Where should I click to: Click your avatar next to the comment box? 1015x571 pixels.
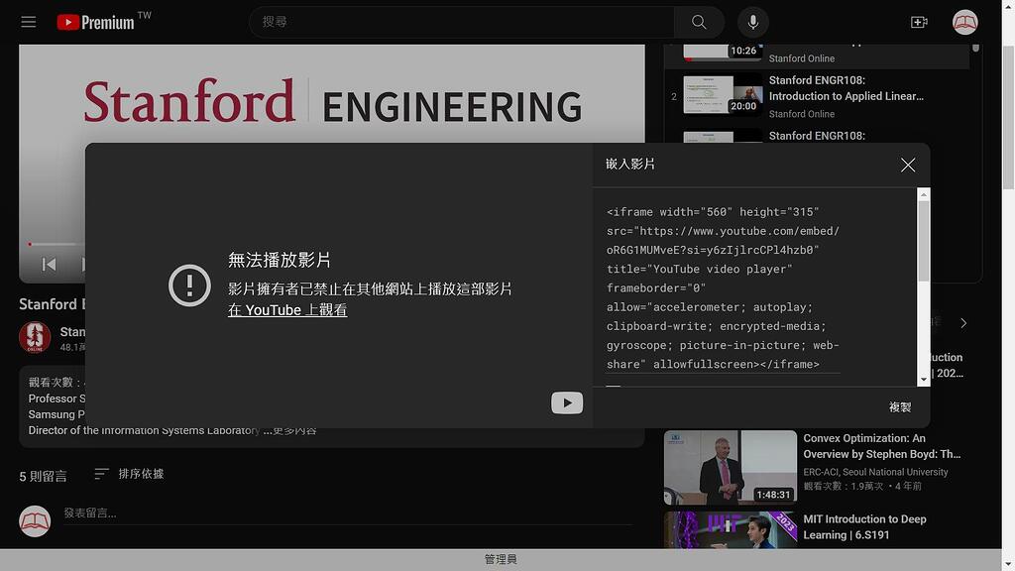click(x=36, y=520)
